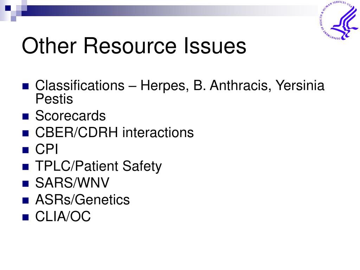The height and width of the screenshot is (270, 360).
Task: Click the blue gradient header bar
Action: tap(170, 11)
